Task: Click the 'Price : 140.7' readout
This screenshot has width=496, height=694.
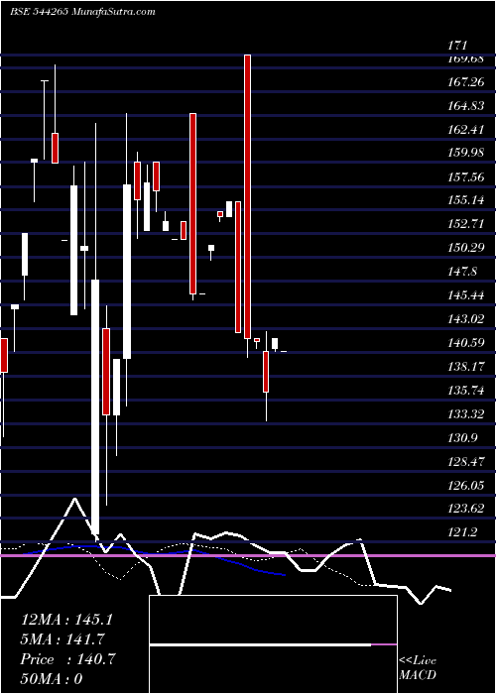Action: click(x=67, y=659)
